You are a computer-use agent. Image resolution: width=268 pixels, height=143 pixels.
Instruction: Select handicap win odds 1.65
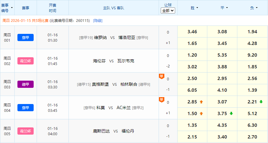[192, 43]
